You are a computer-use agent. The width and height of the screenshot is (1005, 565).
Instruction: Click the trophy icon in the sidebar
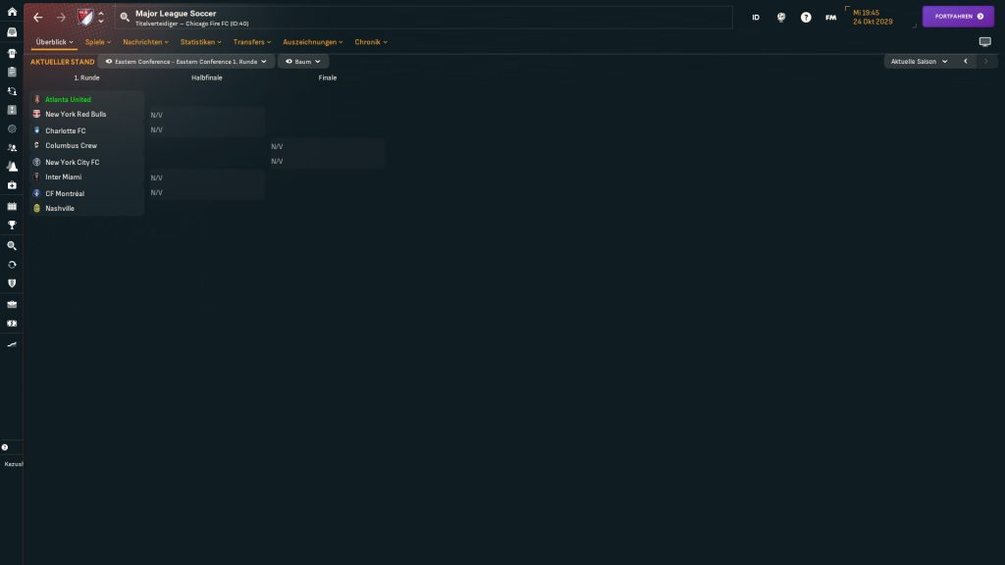(x=12, y=225)
